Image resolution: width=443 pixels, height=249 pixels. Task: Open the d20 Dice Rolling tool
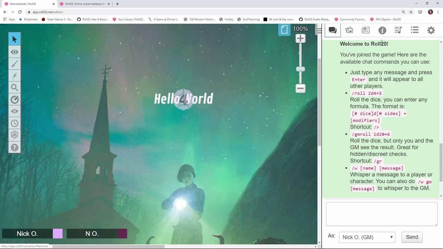(x=15, y=135)
